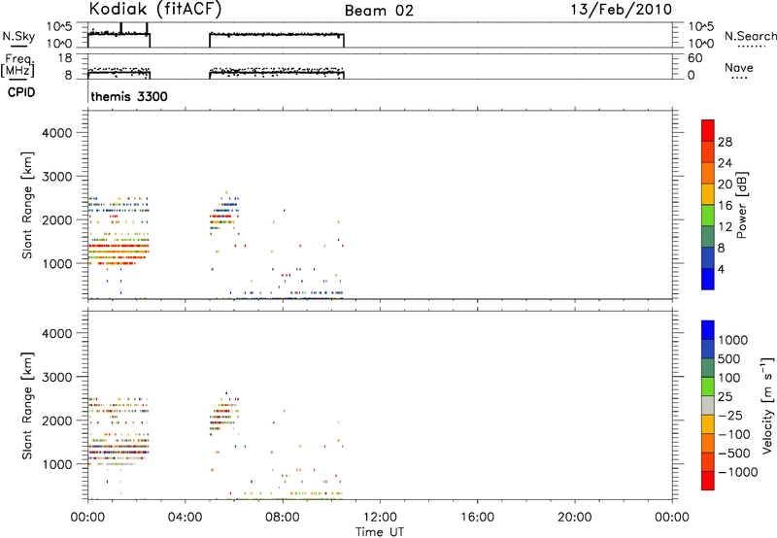
Task: Click the red top segment of Power colorbar
Action: click(708, 130)
